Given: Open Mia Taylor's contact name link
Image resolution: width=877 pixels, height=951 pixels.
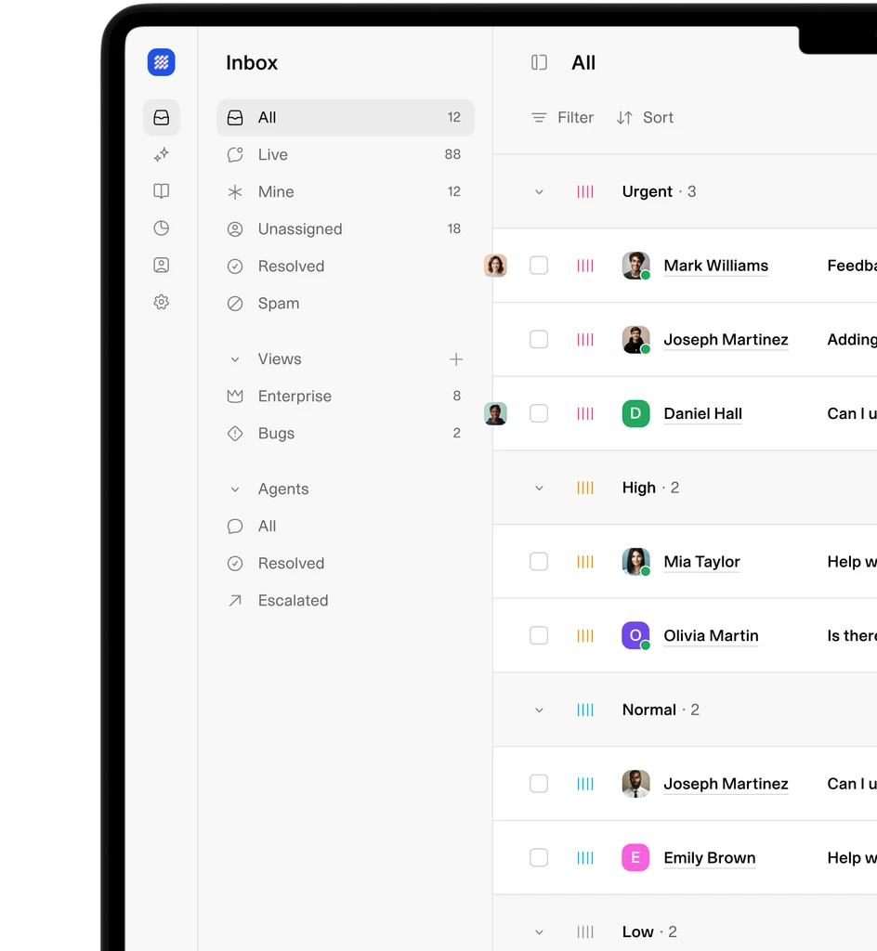Looking at the screenshot, I should [701, 562].
